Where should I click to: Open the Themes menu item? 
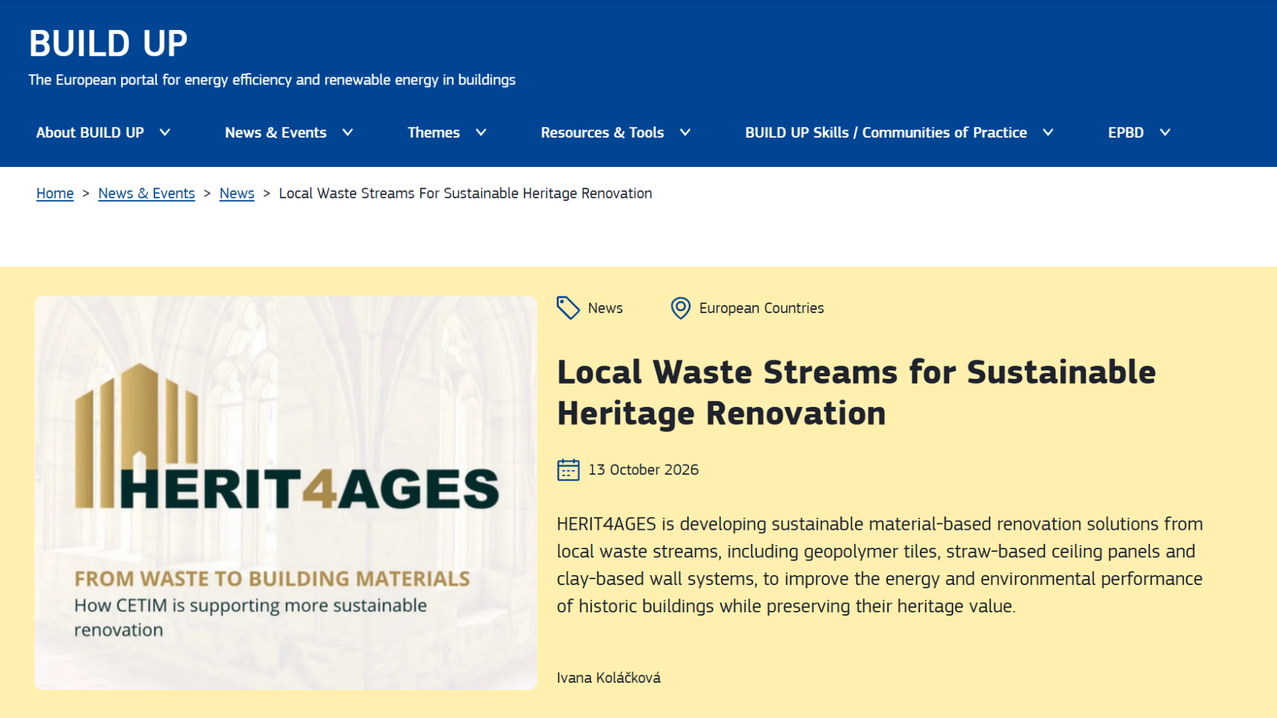[x=434, y=132]
